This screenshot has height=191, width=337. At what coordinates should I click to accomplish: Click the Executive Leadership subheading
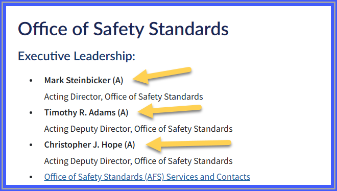pos(77,56)
